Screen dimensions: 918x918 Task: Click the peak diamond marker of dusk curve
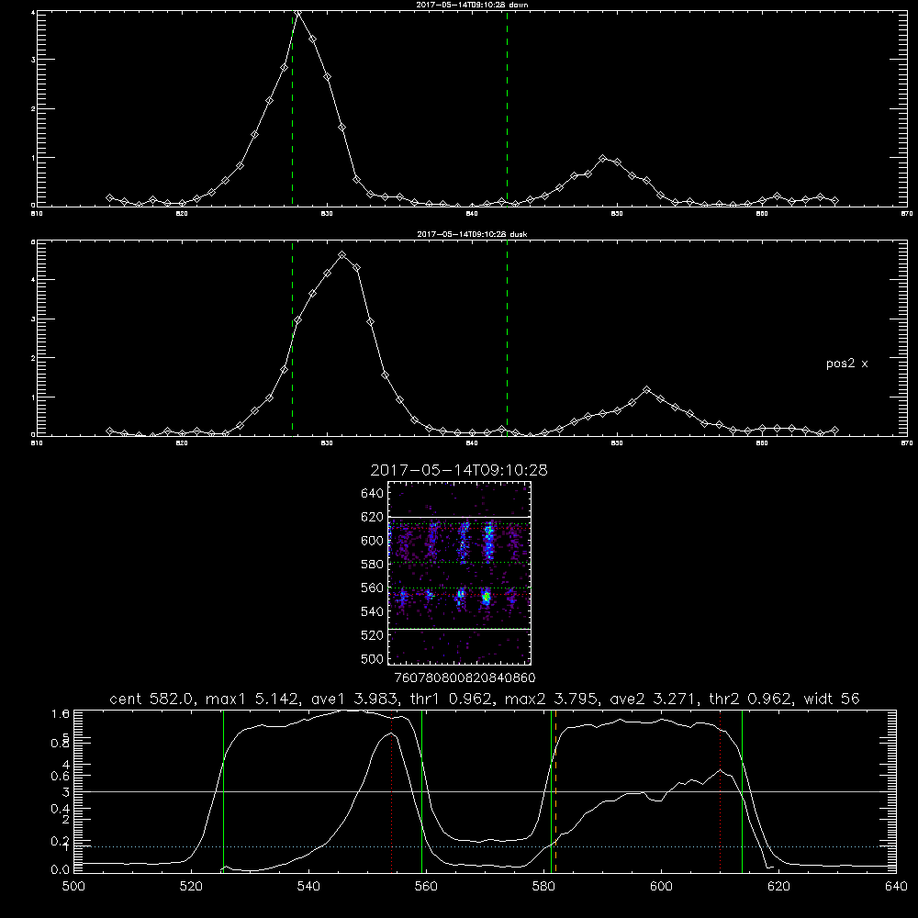[x=341, y=255]
